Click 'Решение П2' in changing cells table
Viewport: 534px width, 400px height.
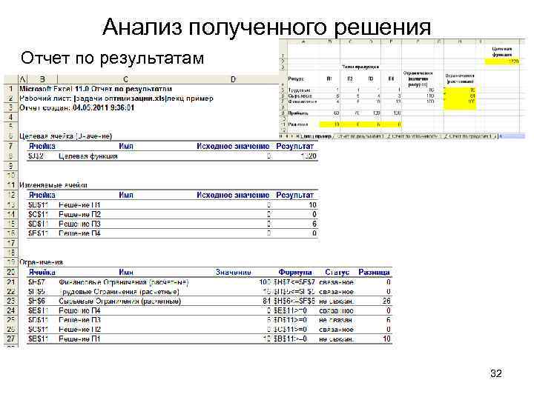(79, 215)
